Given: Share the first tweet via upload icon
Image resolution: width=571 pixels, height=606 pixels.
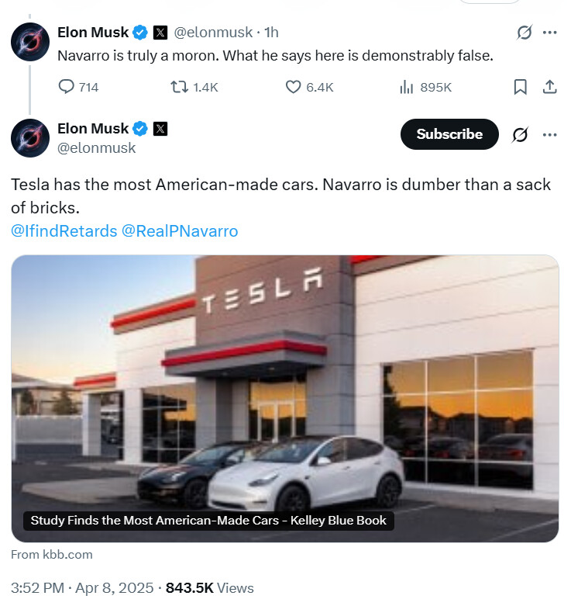Looking at the screenshot, I should tap(549, 87).
